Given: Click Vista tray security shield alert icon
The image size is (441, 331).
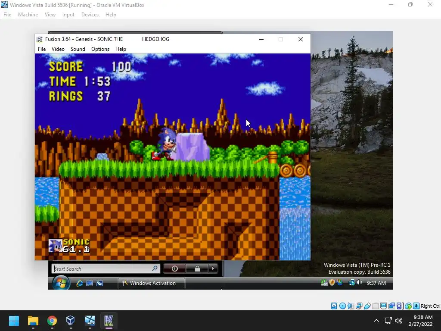Looking at the screenshot, I should (x=332, y=283).
